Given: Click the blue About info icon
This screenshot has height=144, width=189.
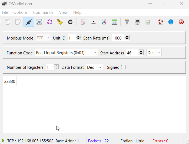Looking at the screenshot, I should click(171, 22).
